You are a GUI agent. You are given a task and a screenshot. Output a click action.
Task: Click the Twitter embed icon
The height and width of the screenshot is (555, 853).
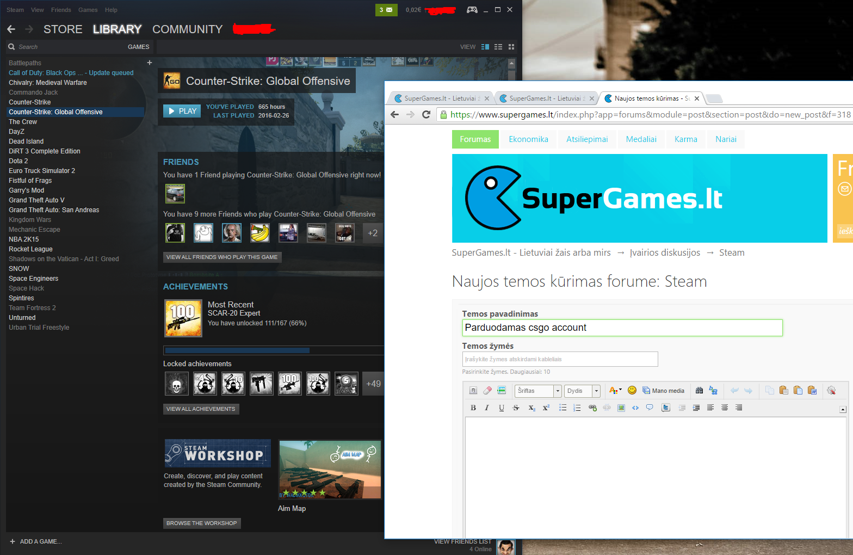(x=666, y=408)
